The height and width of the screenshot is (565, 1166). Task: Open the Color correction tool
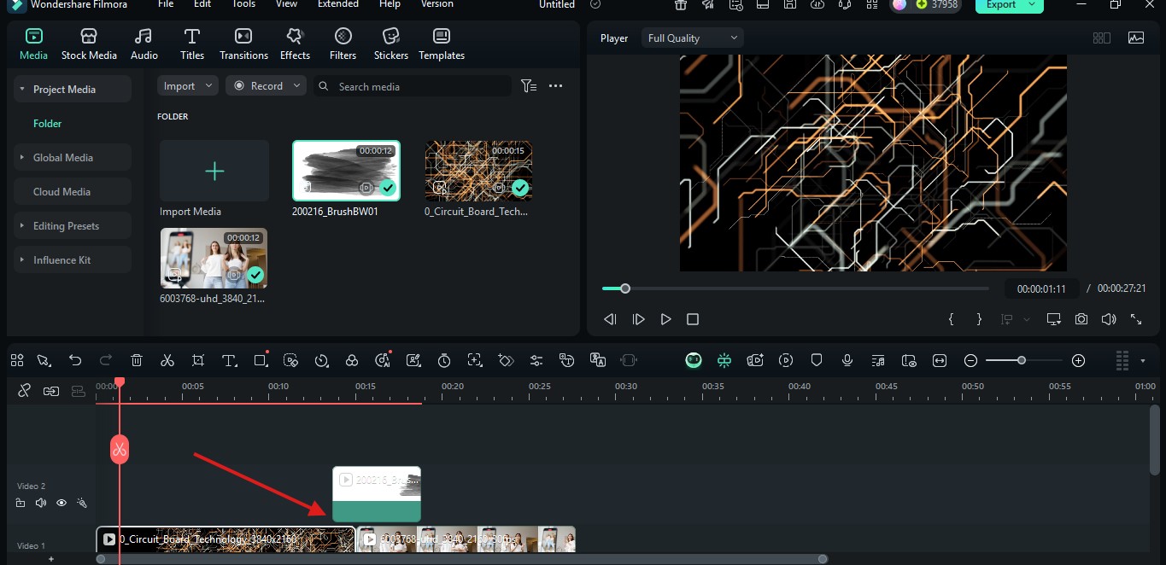[352, 361]
